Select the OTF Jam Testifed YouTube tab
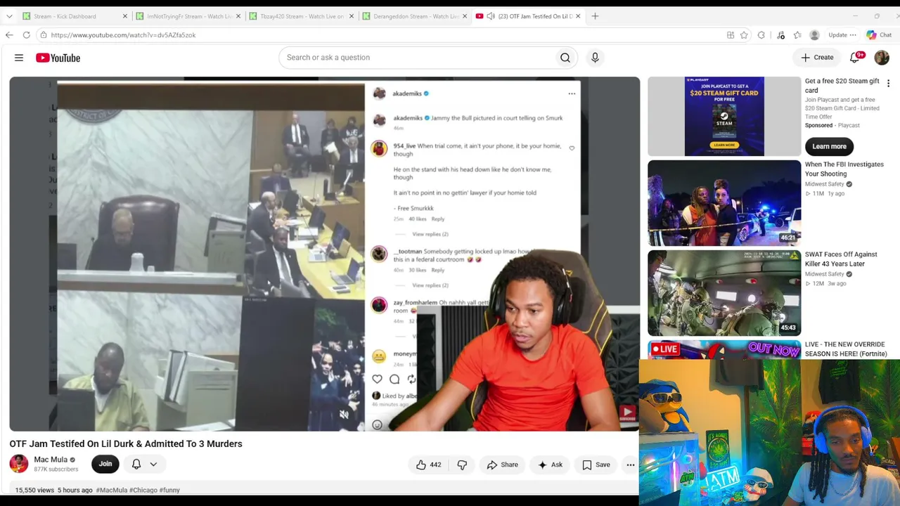Screen dimensions: 900x506 528,16
